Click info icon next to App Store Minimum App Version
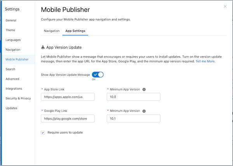This screenshot has height=166, width=233. tap(144, 89)
